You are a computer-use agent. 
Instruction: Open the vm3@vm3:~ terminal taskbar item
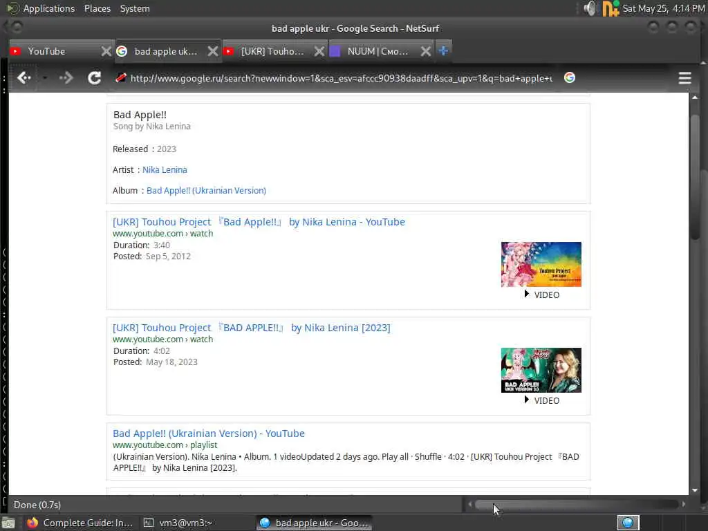point(178,523)
